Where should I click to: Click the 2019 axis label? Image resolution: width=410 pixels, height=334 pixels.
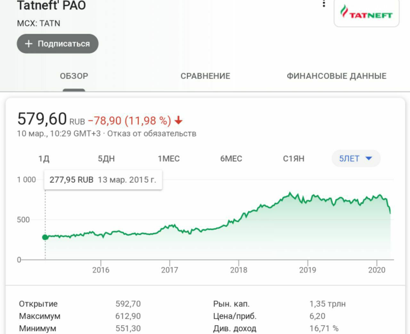307,270
